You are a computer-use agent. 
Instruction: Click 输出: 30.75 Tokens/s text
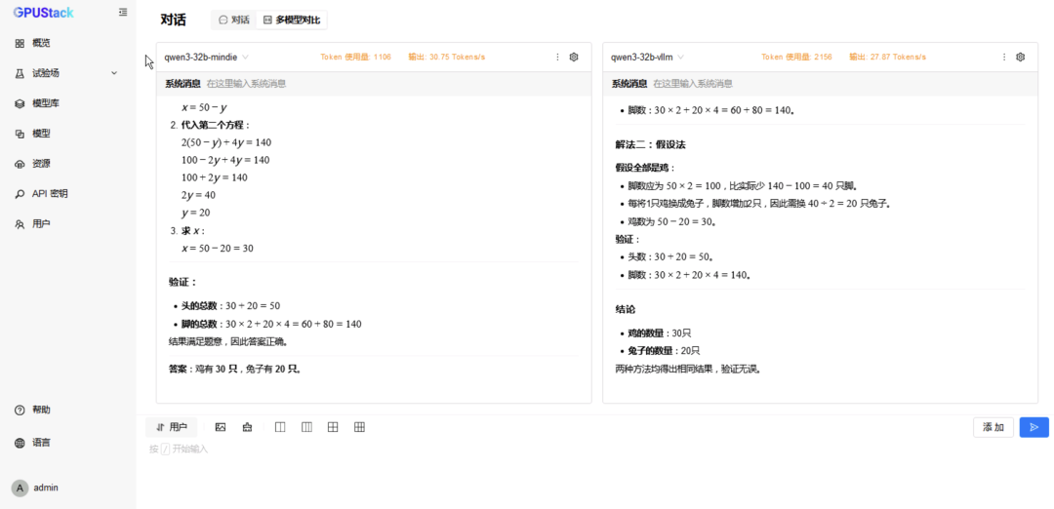pos(446,58)
